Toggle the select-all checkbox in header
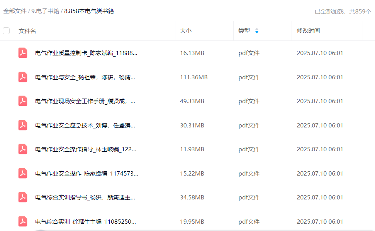Image resolution: width=375 pixels, height=231 pixels. click(6, 31)
